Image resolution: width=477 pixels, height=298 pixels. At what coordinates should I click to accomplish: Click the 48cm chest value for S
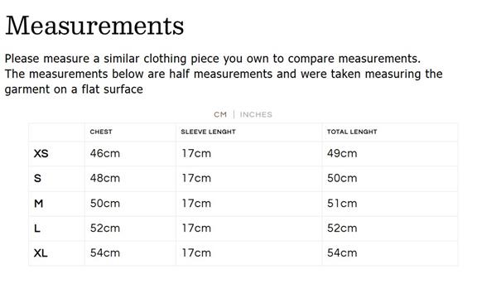pyautogui.click(x=105, y=178)
